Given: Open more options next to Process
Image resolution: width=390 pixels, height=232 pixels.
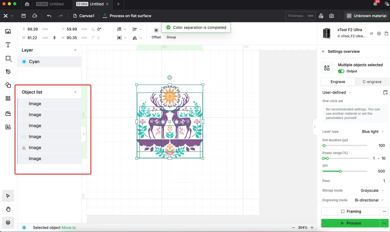Looking at the screenshot, I should click(385, 223).
